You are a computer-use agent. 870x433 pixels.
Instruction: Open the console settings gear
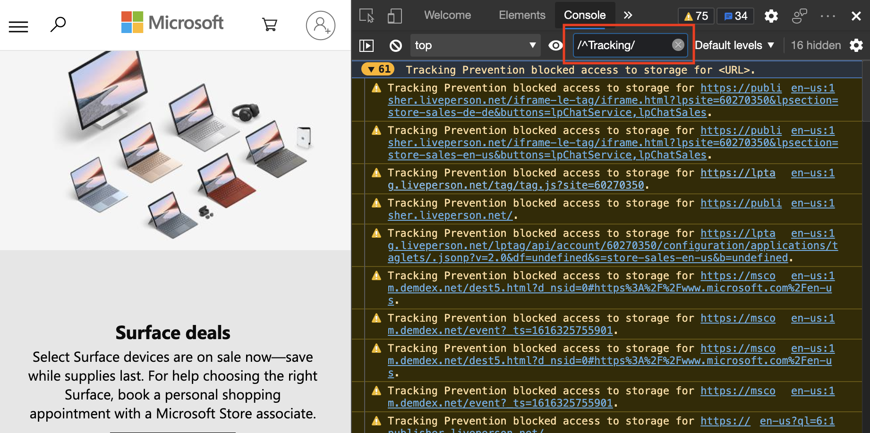(857, 45)
